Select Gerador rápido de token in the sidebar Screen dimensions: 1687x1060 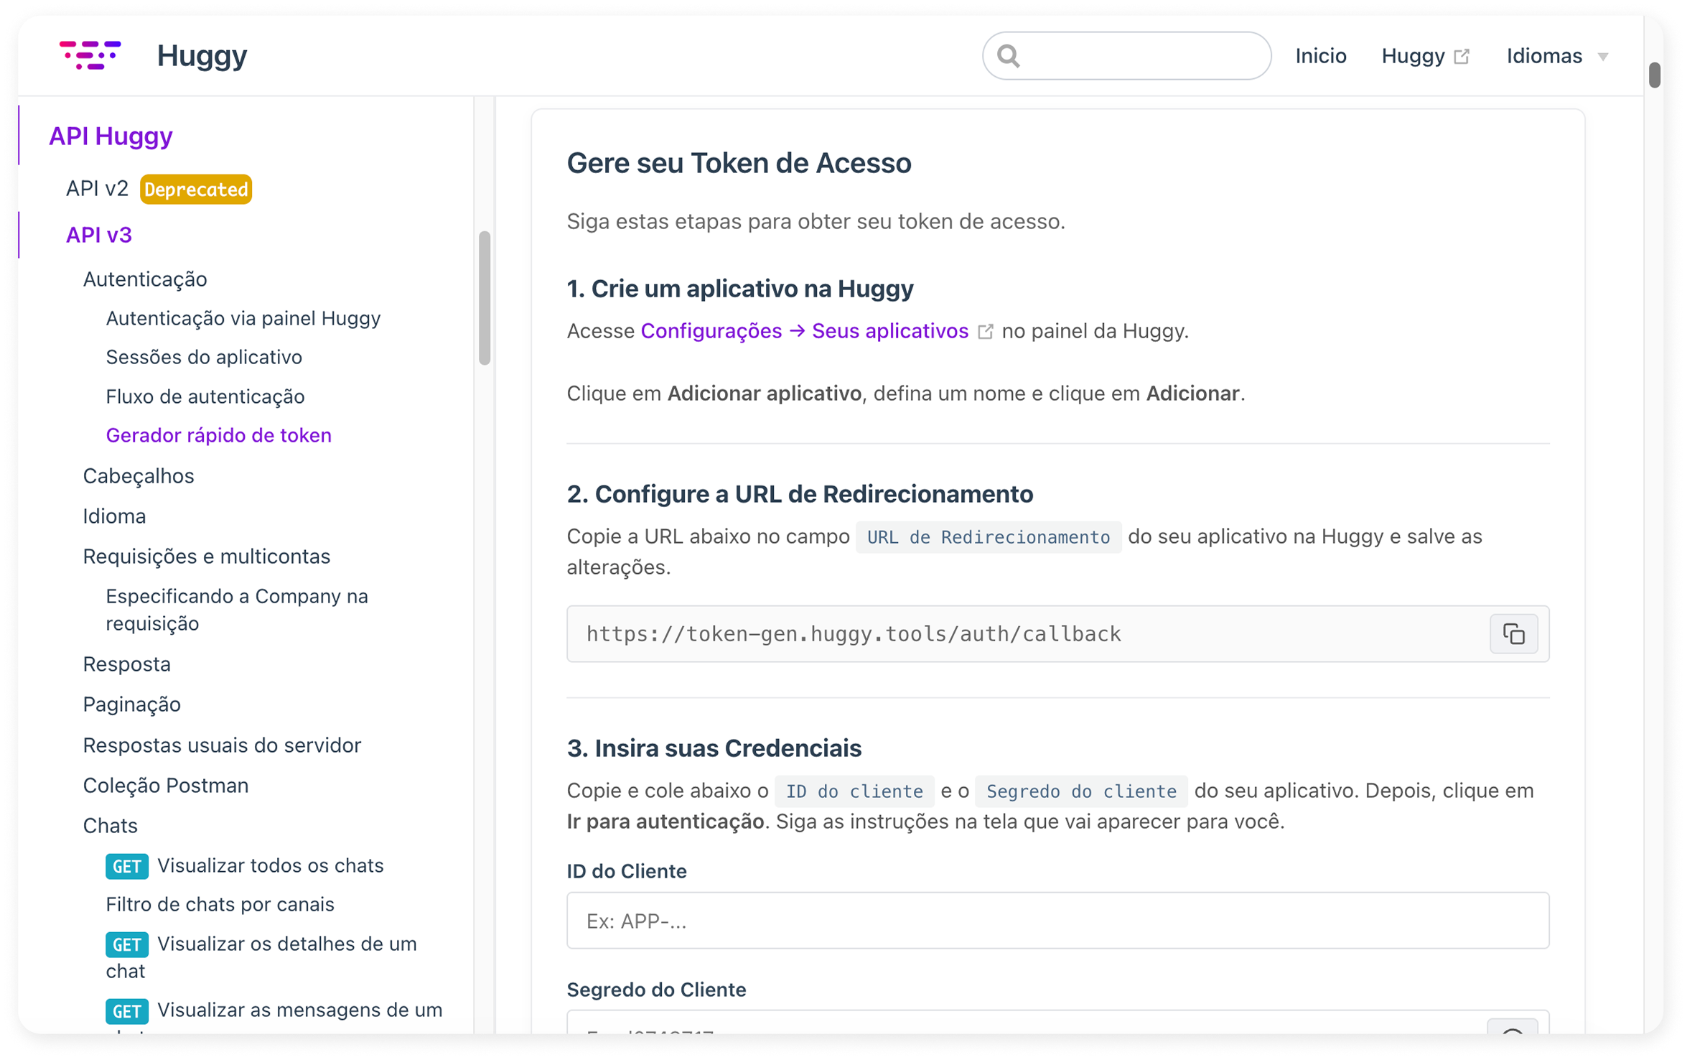point(219,435)
